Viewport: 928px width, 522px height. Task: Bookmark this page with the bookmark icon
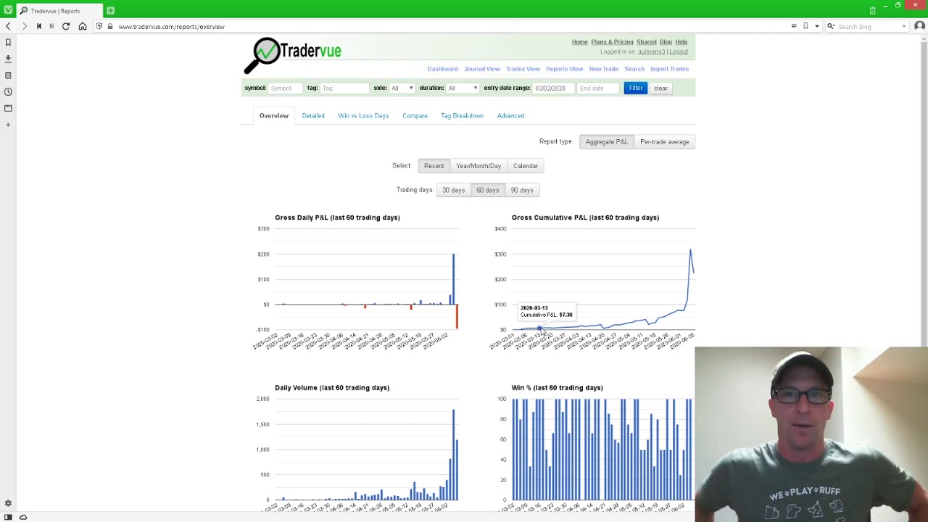(805, 26)
